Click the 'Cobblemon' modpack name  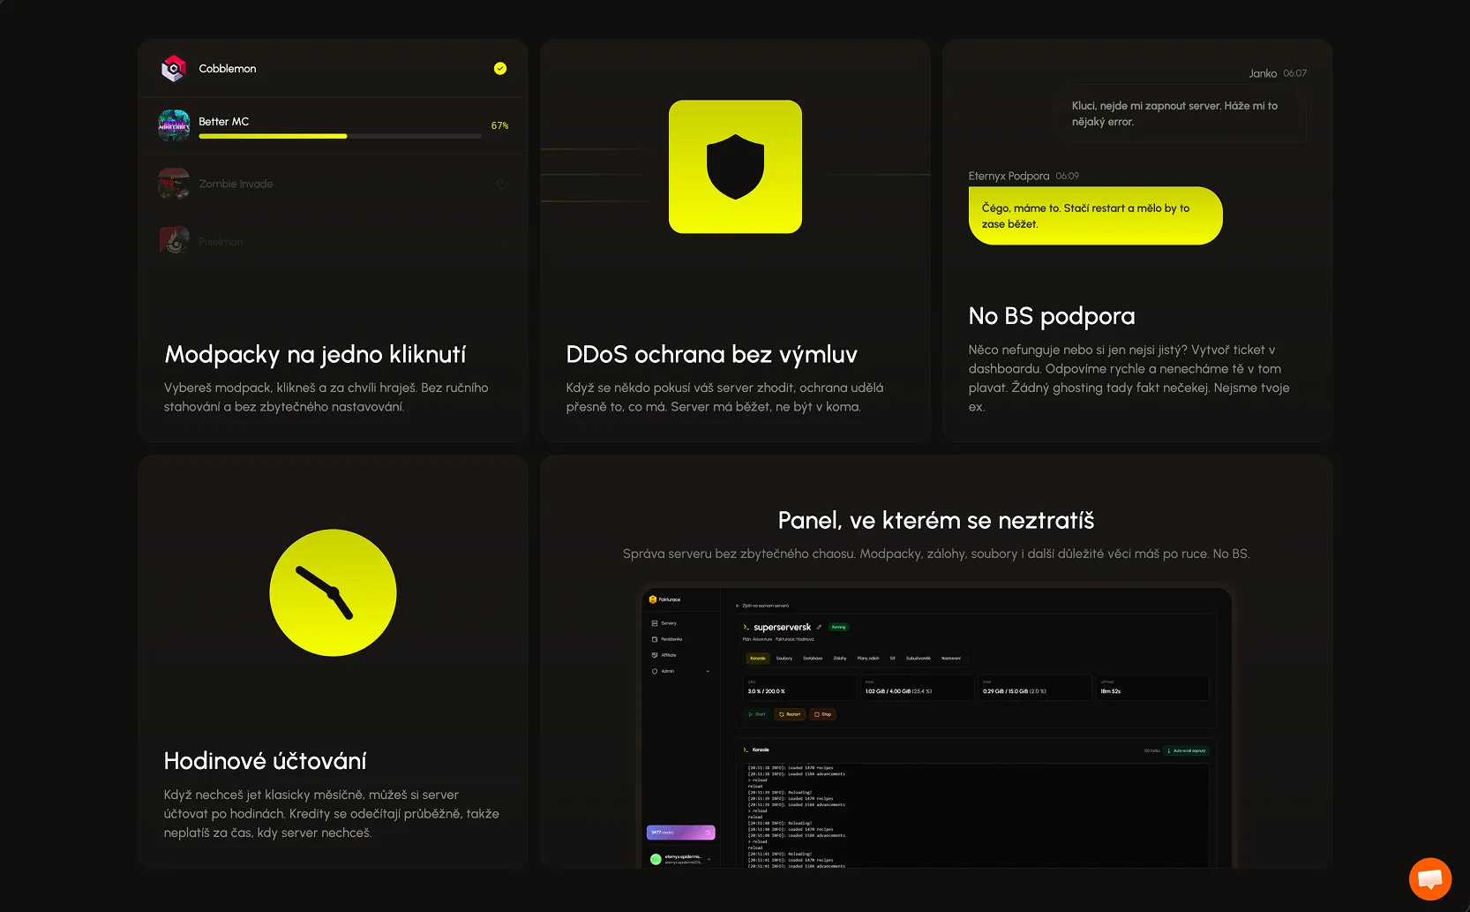click(228, 68)
